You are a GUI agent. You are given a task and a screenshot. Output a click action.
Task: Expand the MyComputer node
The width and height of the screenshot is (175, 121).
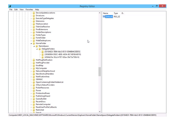point(31,68)
